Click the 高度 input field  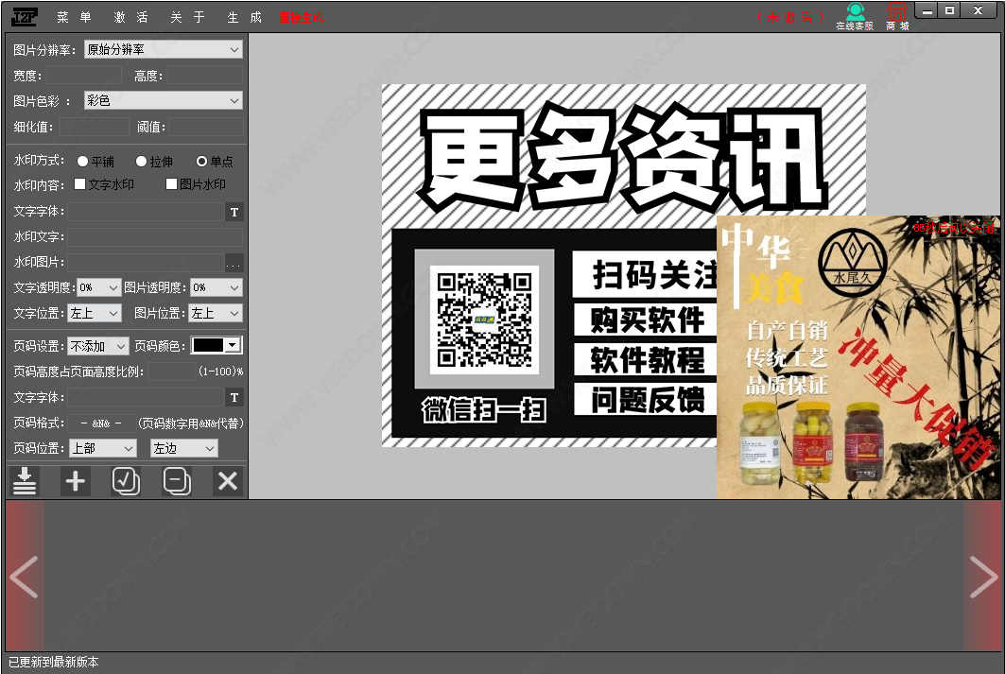[x=205, y=76]
